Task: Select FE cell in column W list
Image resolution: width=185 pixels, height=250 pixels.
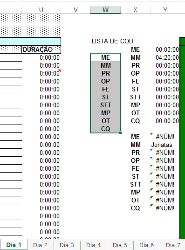Action: pyautogui.click(x=105, y=89)
